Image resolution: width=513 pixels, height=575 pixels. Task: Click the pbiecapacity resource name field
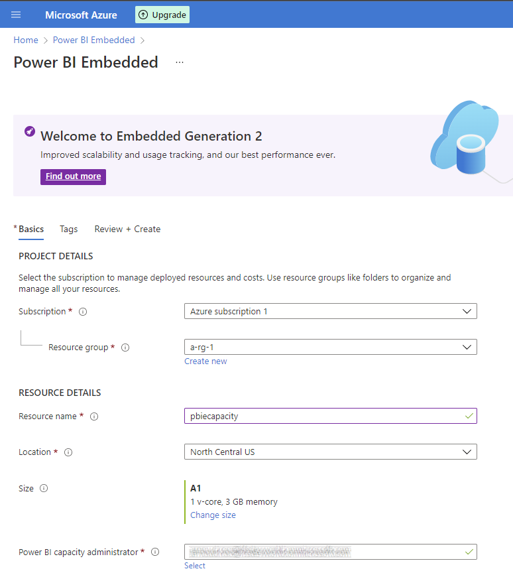pyautogui.click(x=331, y=416)
